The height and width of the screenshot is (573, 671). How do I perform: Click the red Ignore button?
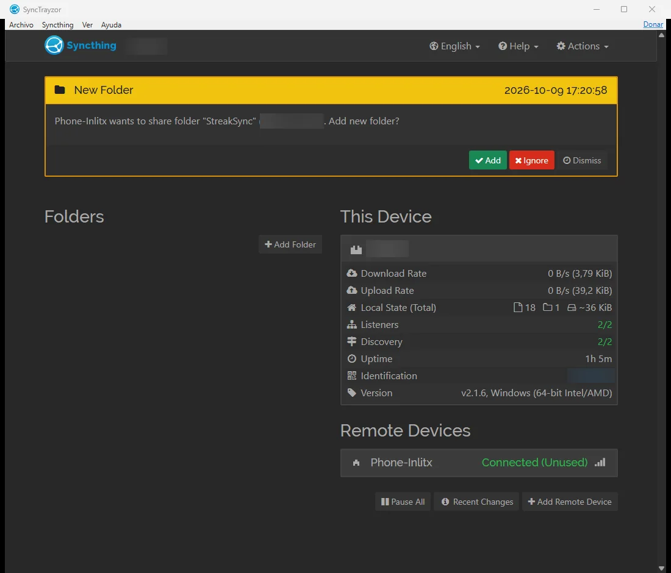click(531, 160)
